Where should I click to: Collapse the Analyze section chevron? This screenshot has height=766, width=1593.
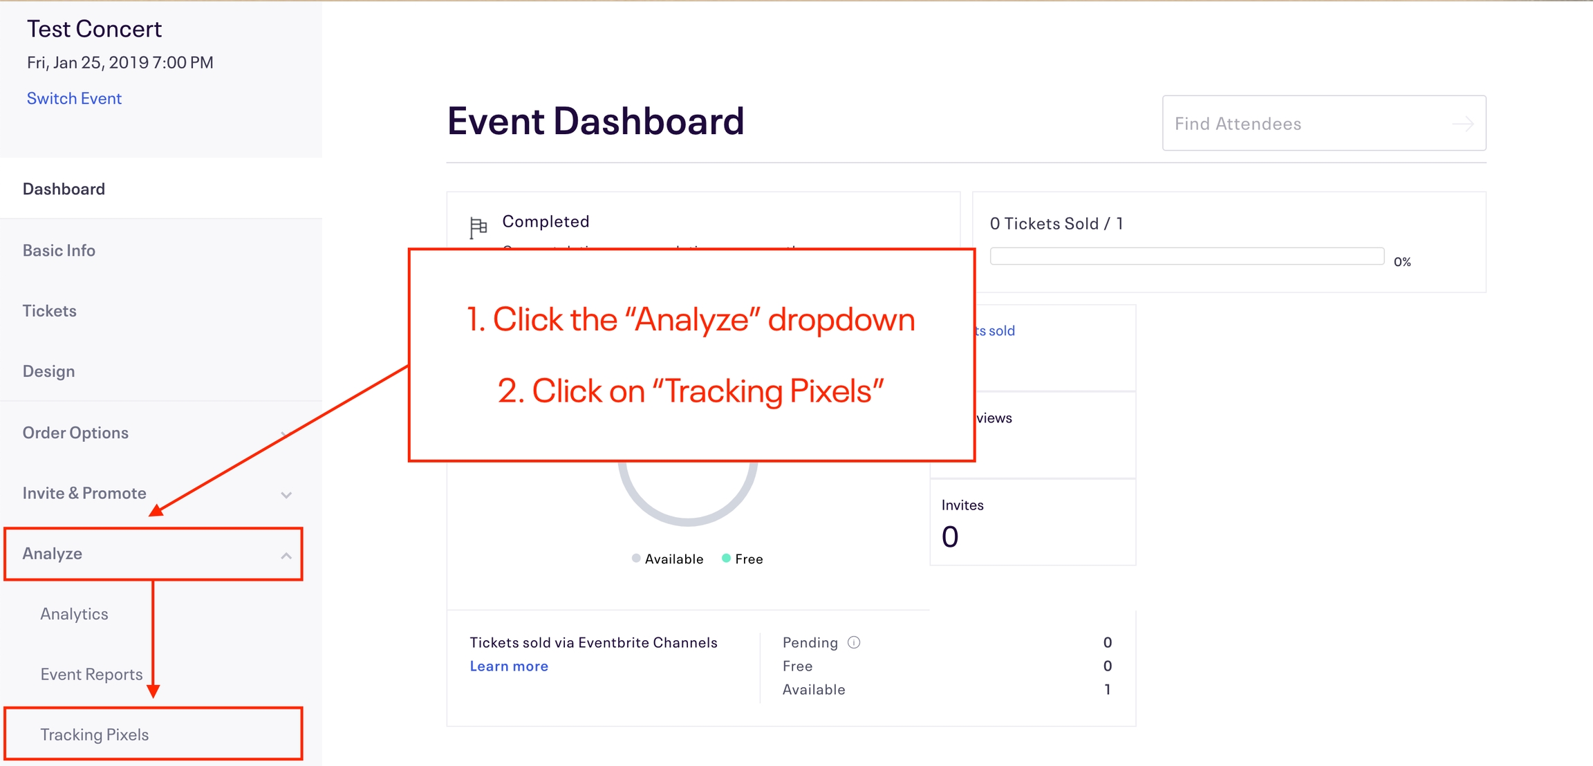286,555
